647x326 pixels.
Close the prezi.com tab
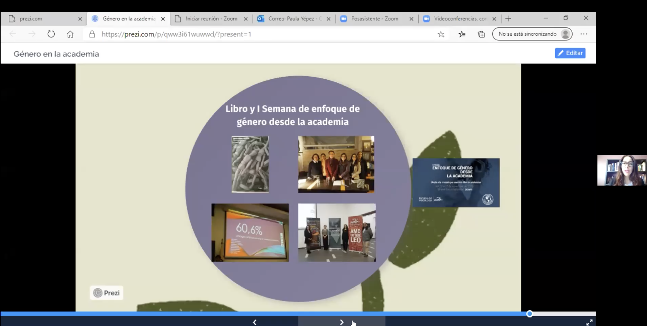[x=80, y=19]
